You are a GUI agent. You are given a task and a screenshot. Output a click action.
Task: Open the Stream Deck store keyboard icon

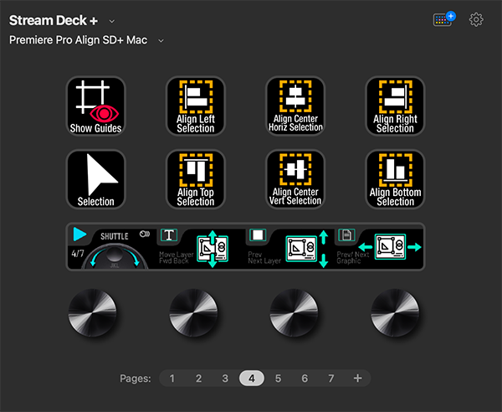click(443, 19)
